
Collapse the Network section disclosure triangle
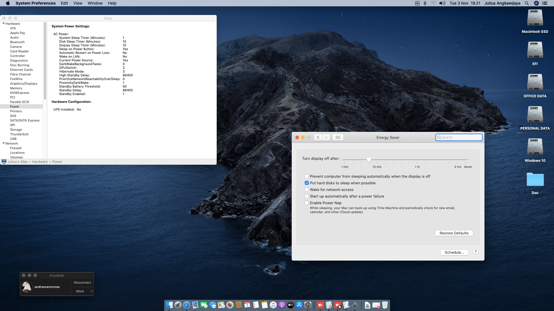click(3, 143)
